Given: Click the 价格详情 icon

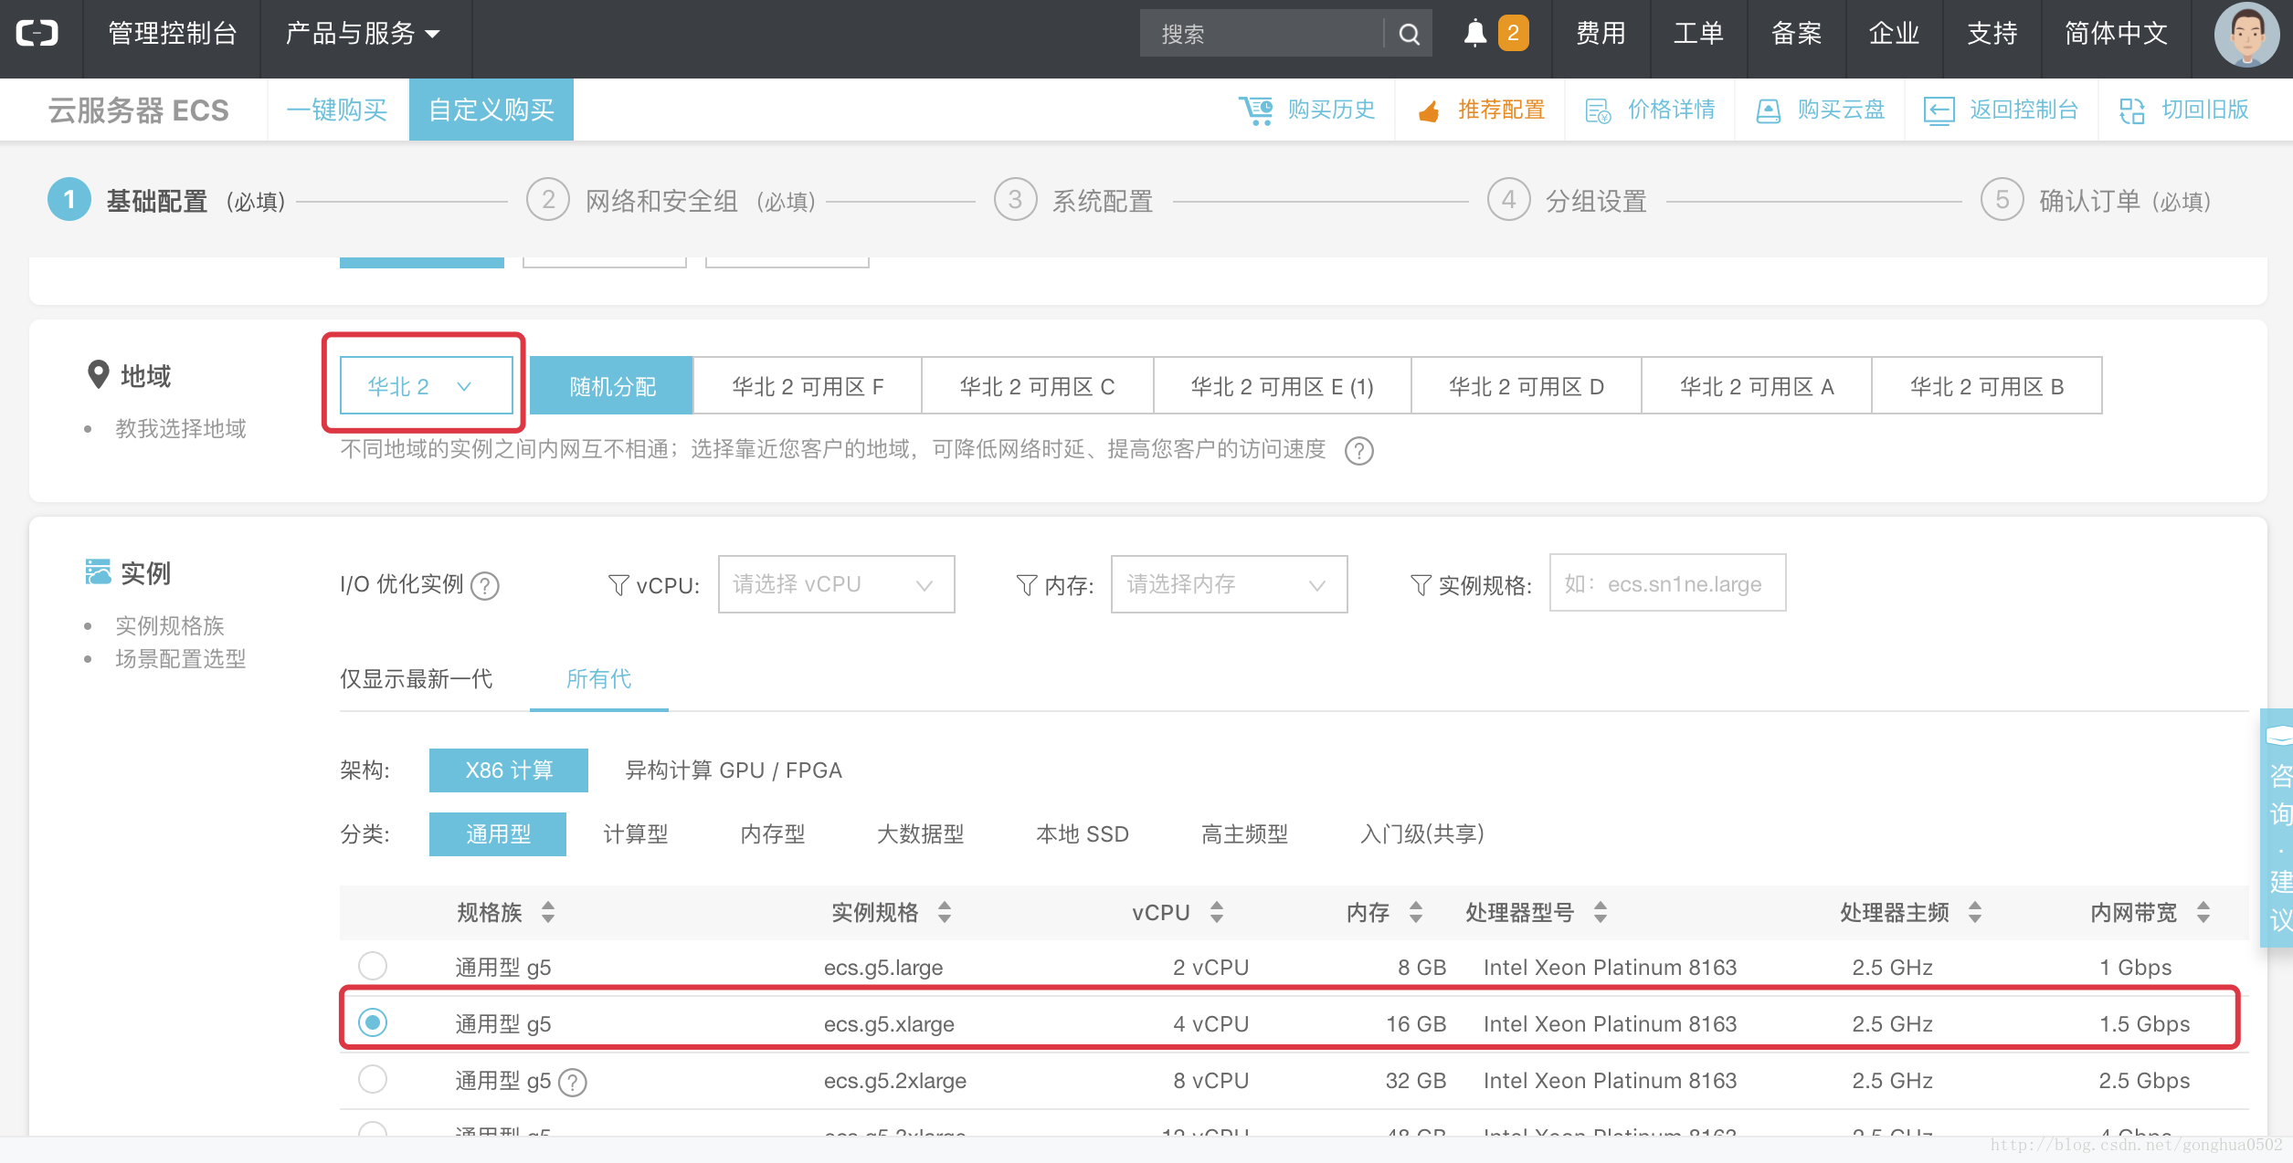Looking at the screenshot, I should (x=1598, y=110).
